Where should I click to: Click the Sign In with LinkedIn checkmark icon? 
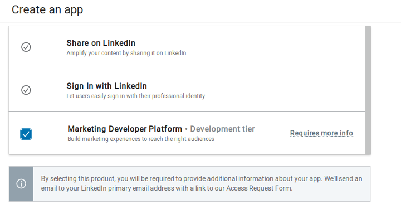(x=26, y=90)
